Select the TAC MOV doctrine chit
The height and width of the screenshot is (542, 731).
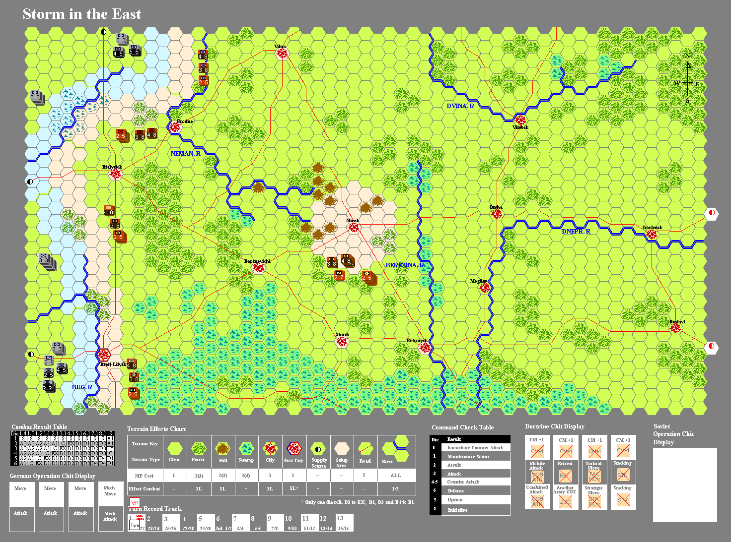594,477
